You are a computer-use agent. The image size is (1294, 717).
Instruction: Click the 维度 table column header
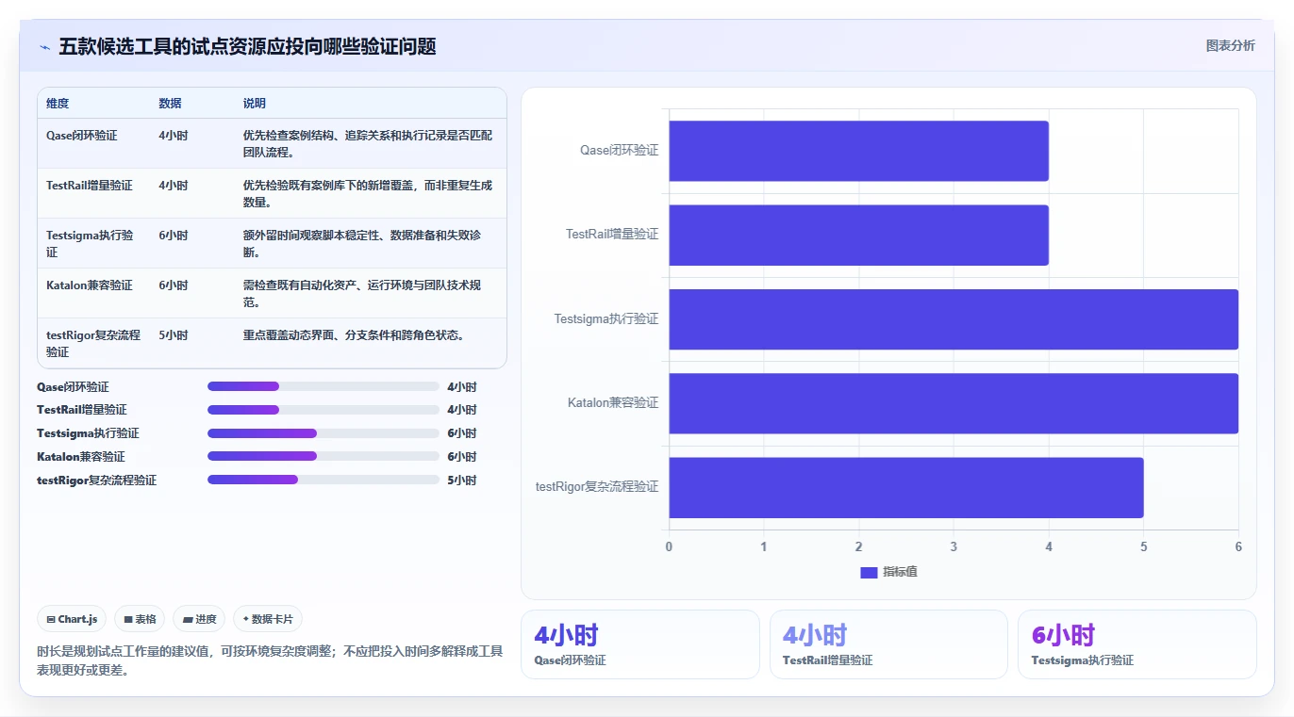58,104
